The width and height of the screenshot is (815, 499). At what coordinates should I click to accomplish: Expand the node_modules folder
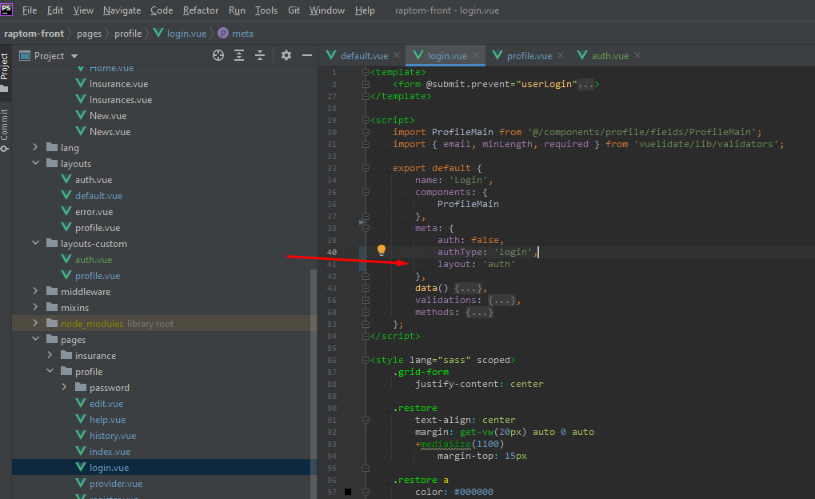click(x=35, y=323)
